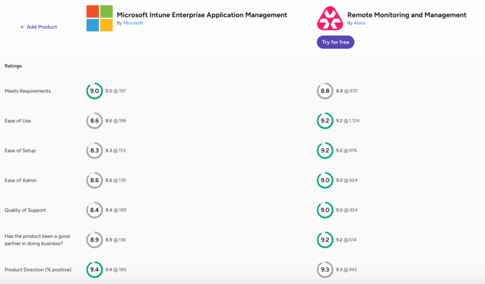Click Microsoft's 8.9 good partner rating circle
The width and height of the screenshot is (485, 284).
click(x=94, y=240)
